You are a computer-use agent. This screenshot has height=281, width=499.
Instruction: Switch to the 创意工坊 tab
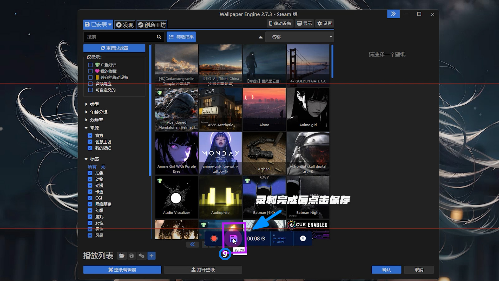click(152, 25)
